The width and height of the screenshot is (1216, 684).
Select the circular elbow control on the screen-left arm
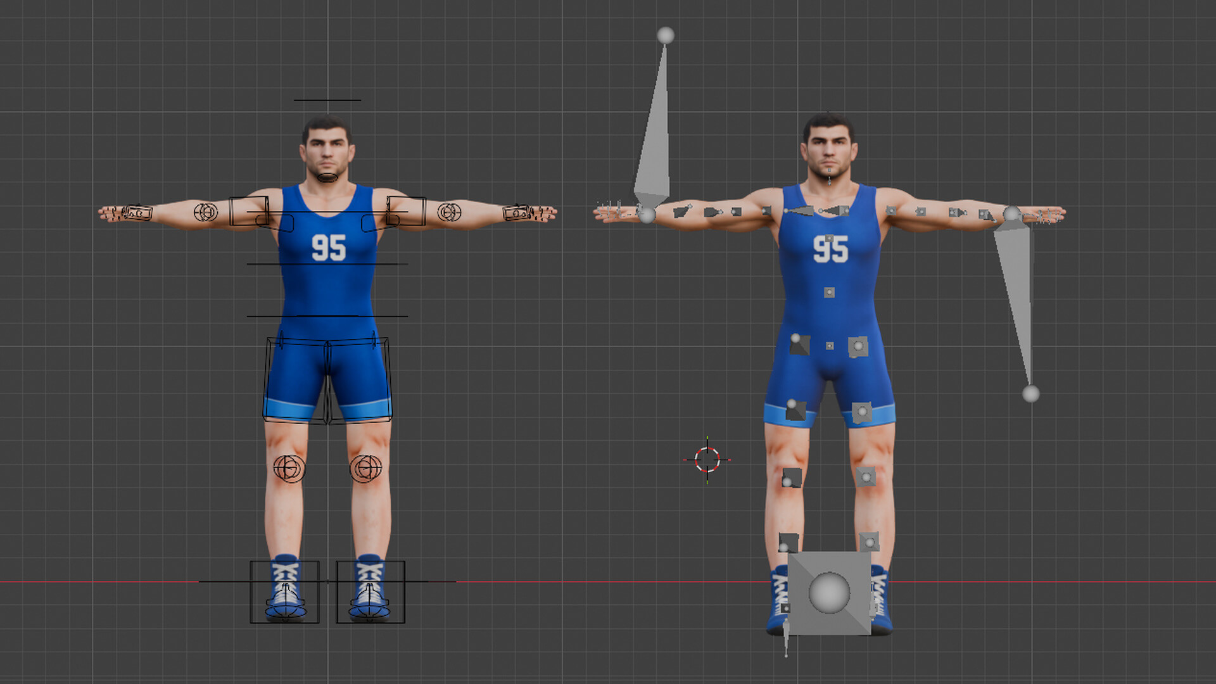pyautogui.click(x=205, y=212)
